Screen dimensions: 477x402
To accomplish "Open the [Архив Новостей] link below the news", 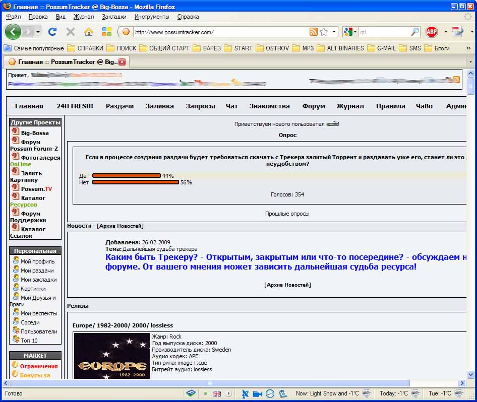I will point(287,285).
